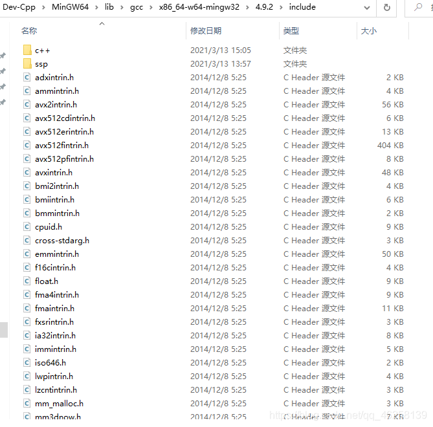The width and height of the screenshot is (433, 427).
Task: Click the bmiintrin.h file icon
Action: click(27, 199)
